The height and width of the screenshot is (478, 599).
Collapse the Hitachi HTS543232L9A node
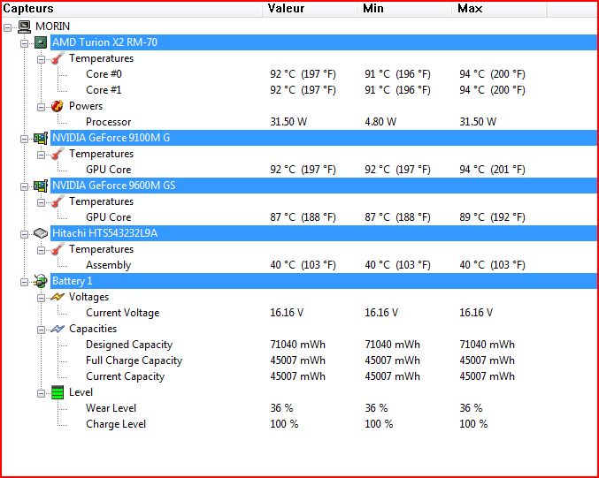tap(24, 234)
